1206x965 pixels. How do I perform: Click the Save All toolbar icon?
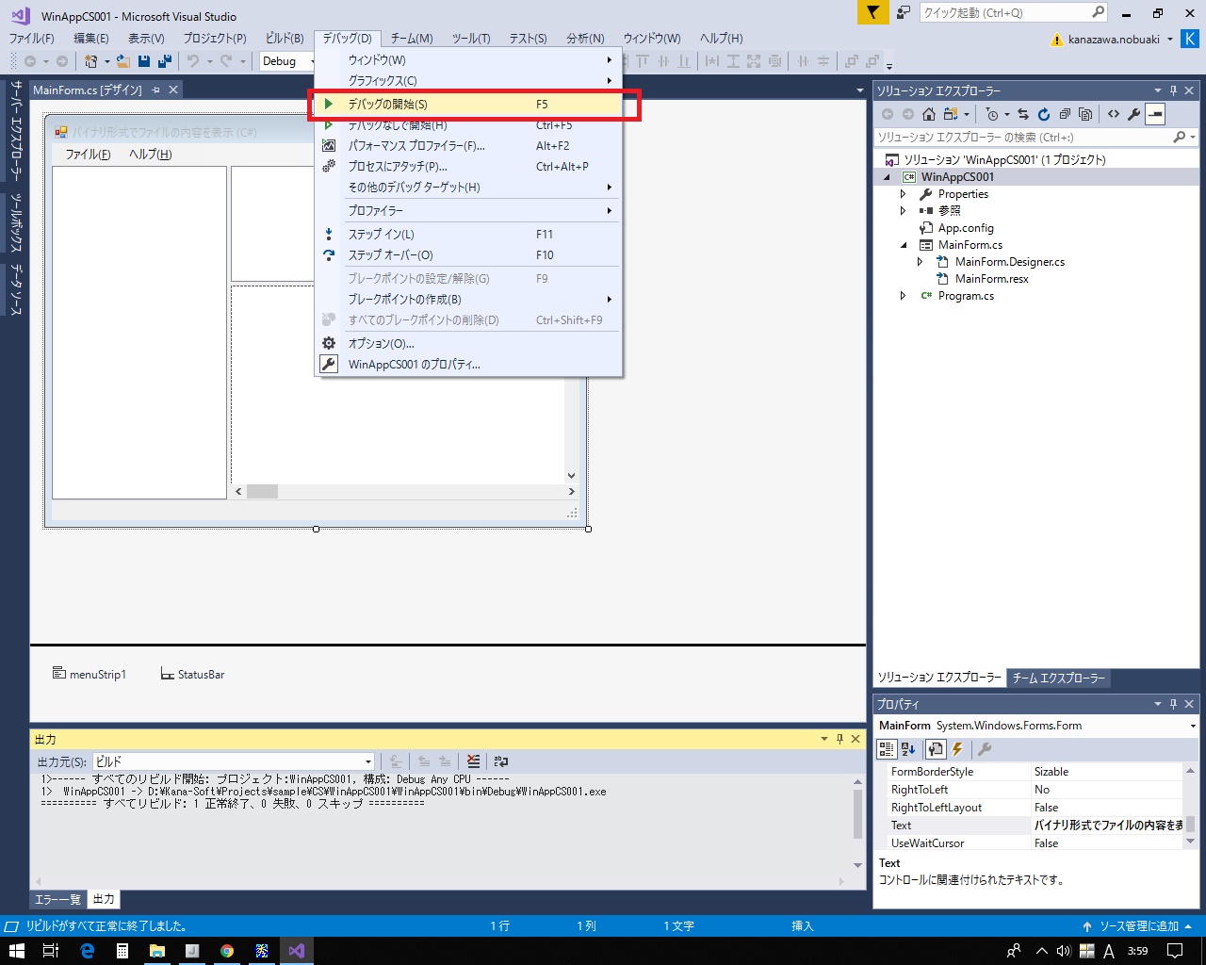(x=165, y=61)
